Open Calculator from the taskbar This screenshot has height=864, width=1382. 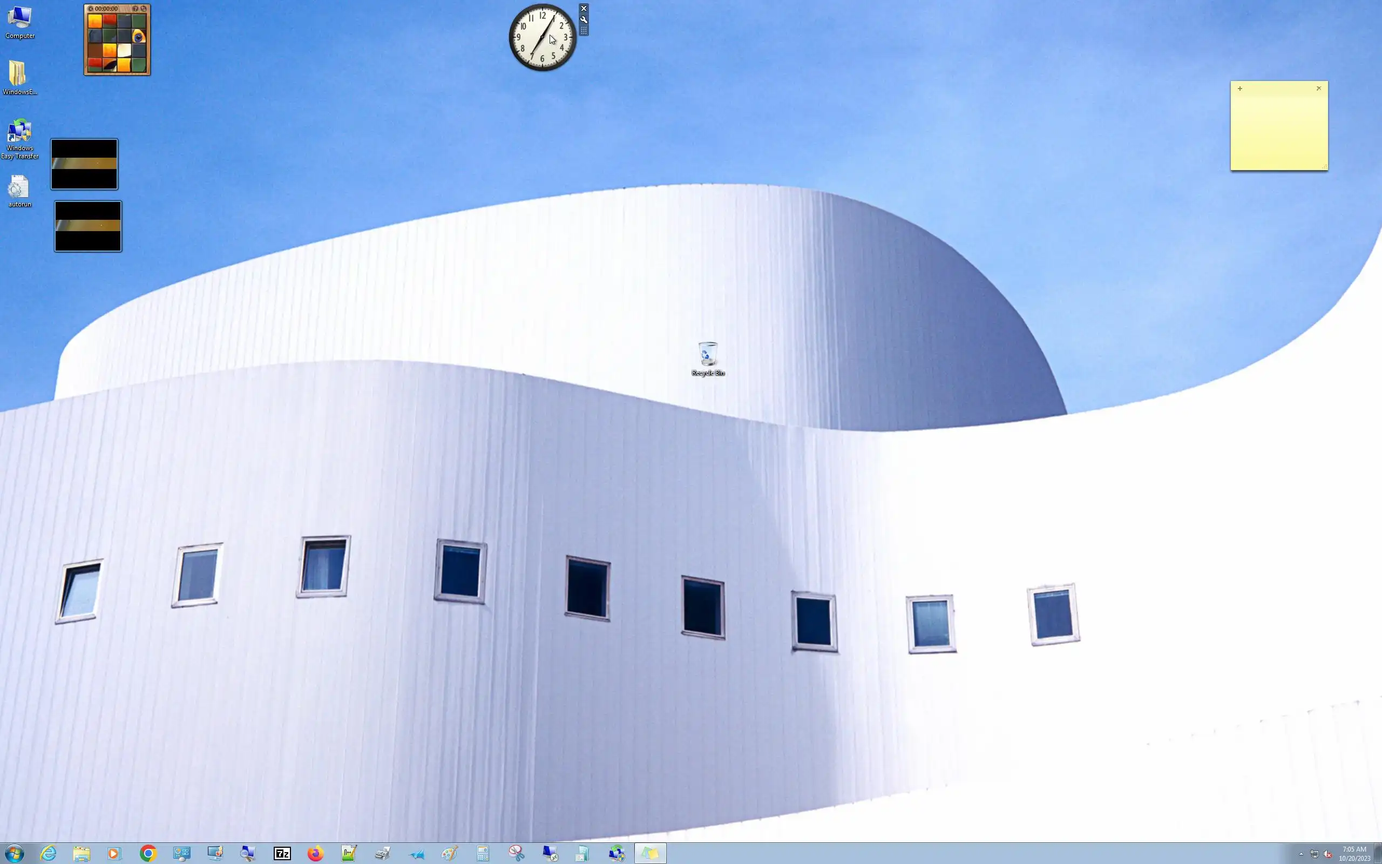coord(483,853)
